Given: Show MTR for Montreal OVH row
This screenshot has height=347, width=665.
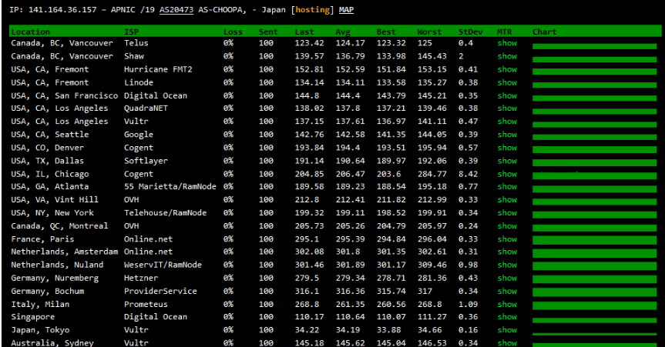Looking at the screenshot, I should click(x=507, y=226).
